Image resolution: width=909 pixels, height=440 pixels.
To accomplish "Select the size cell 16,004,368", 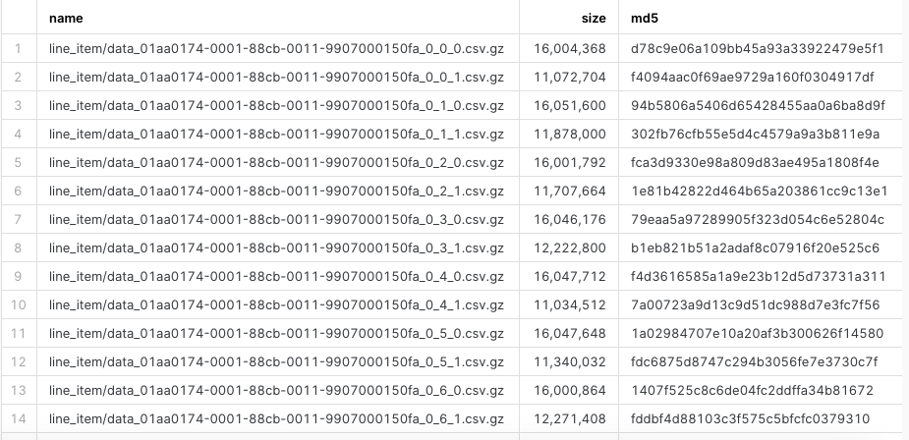I will [x=570, y=47].
